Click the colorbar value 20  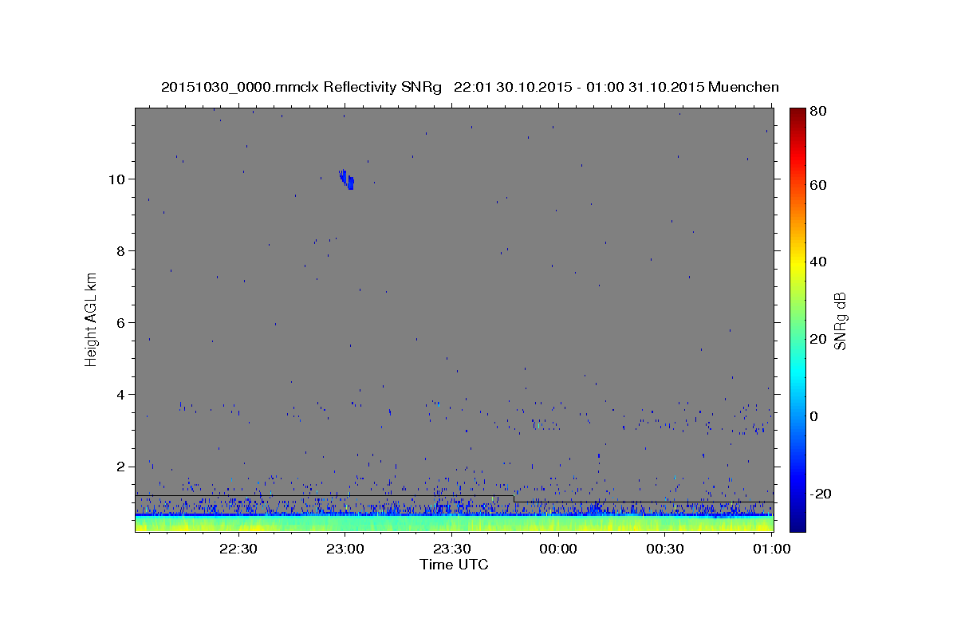817,339
